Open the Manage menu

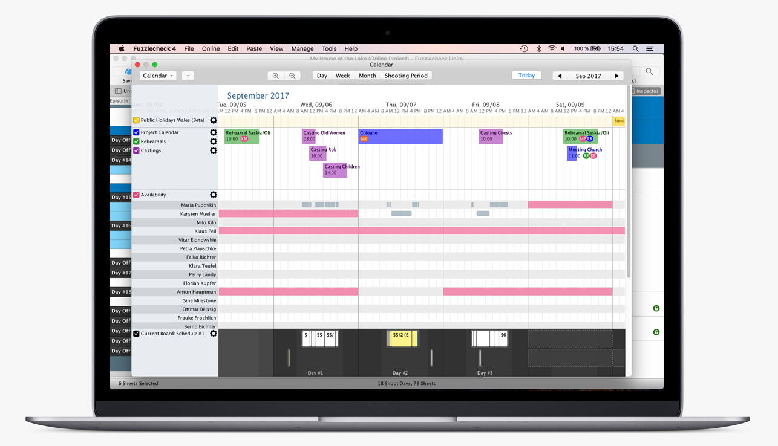tap(302, 48)
